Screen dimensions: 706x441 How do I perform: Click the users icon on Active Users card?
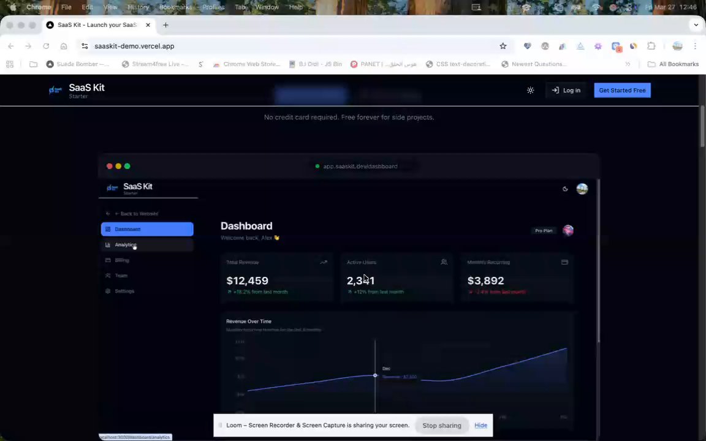pos(444,262)
